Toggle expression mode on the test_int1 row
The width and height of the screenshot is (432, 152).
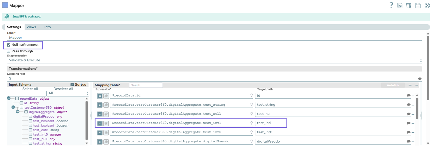pyautogui.click(x=100, y=123)
